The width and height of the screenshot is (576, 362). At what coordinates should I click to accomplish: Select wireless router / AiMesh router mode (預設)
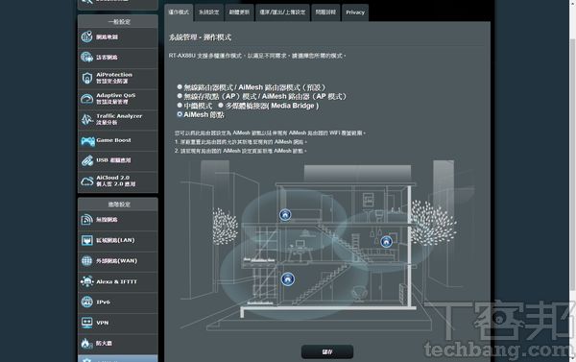pyautogui.click(x=180, y=87)
